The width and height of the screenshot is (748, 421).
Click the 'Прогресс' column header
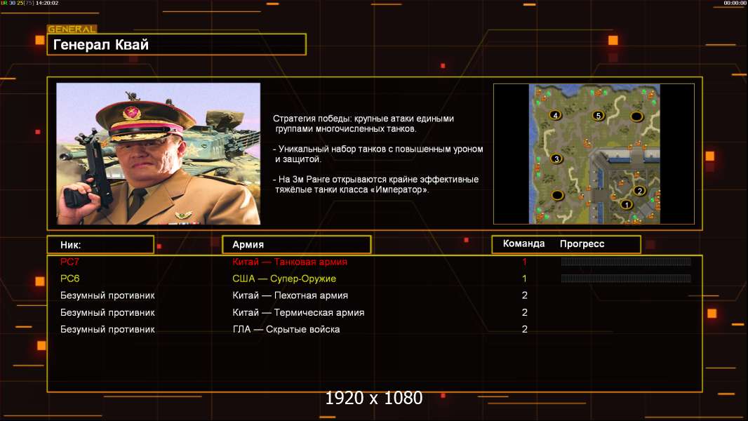582,244
